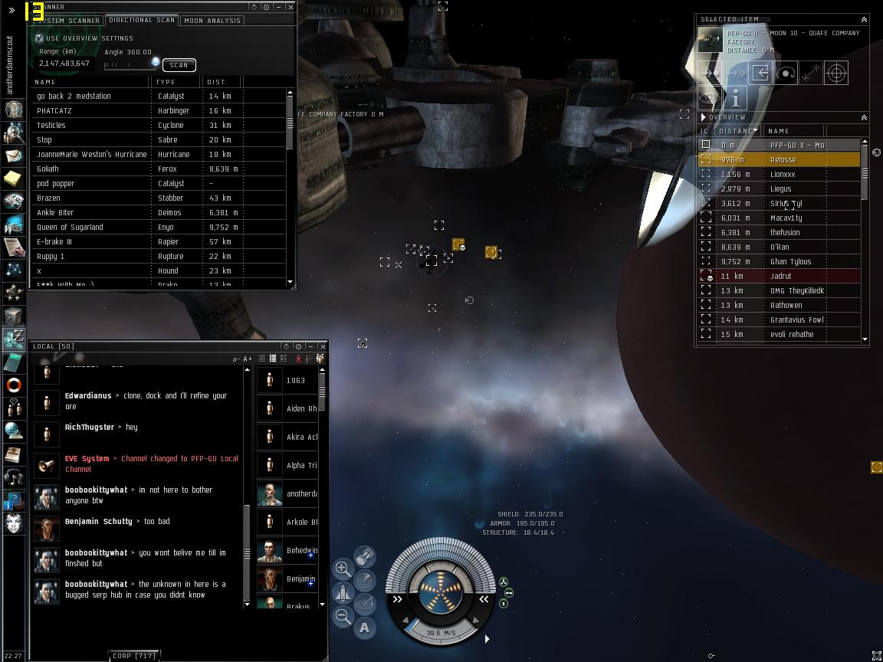Increase chat font size with A+ button
This screenshot has width=883, height=662.
[x=248, y=359]
